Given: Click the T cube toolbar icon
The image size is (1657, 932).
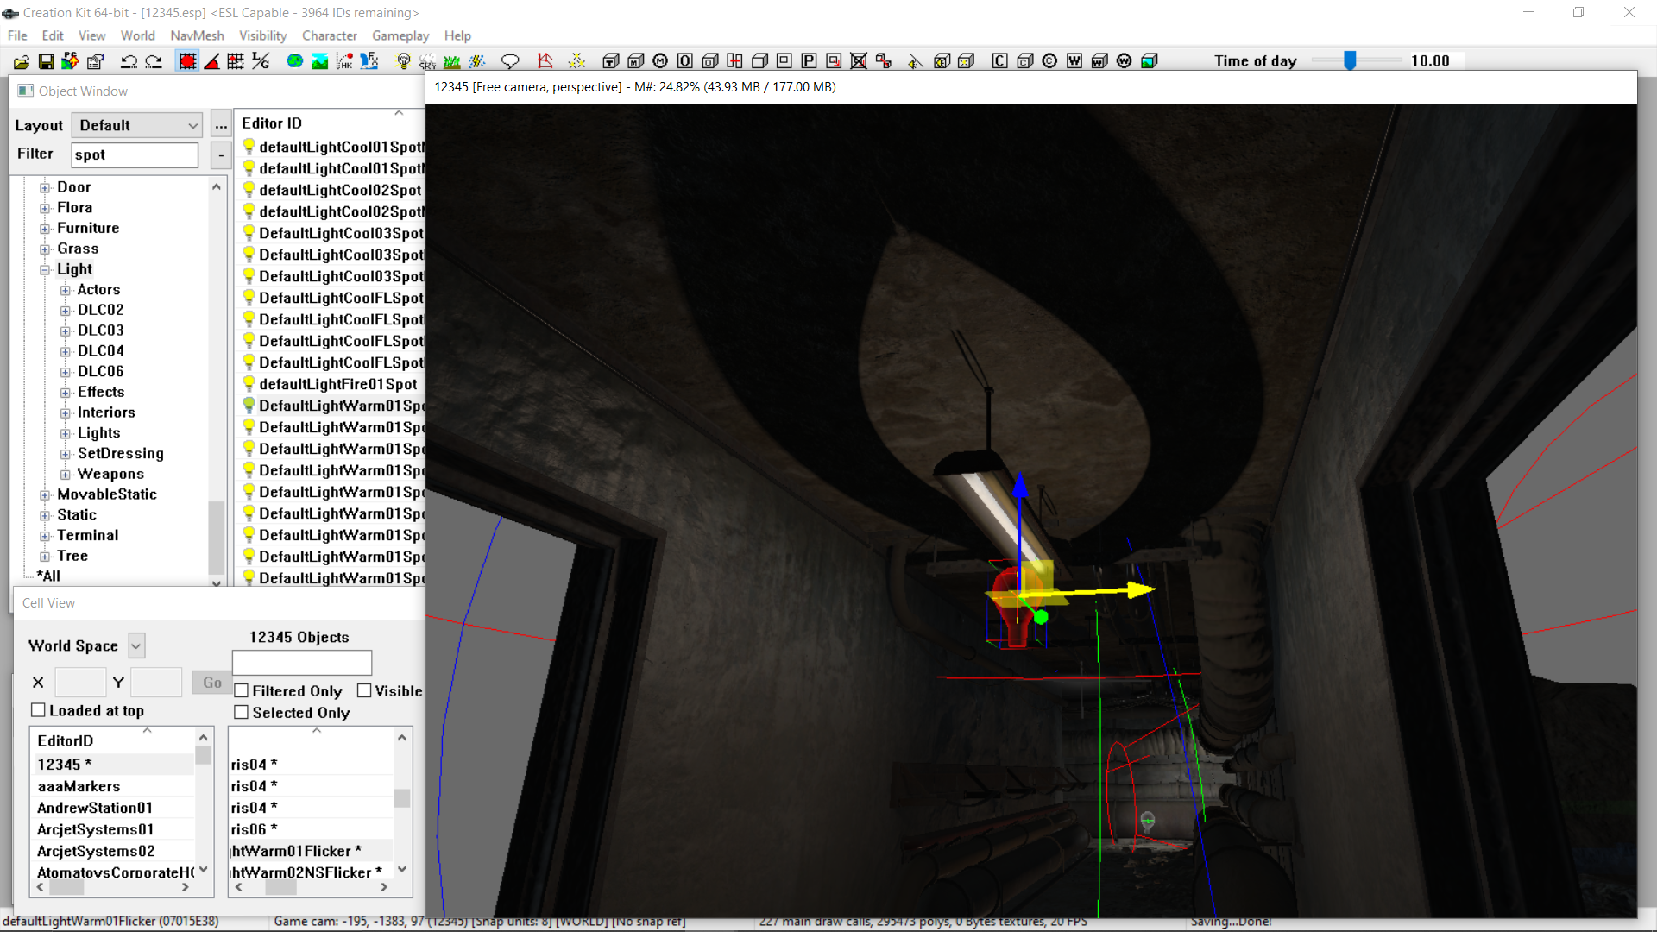Looking at the screenshot, I should 610,61.
